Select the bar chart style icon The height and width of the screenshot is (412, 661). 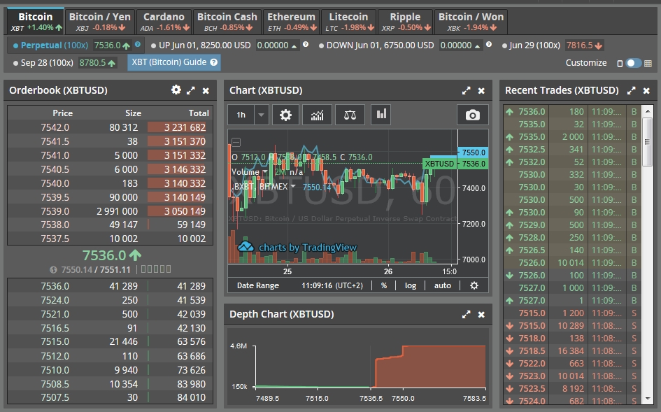coord(381,115)
